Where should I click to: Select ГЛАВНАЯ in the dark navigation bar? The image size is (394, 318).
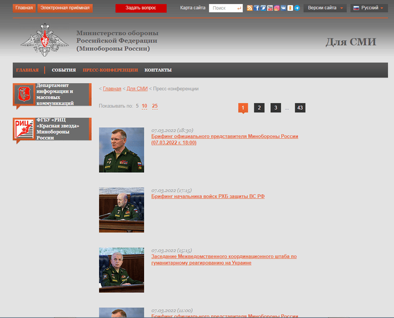pos(28,70)
